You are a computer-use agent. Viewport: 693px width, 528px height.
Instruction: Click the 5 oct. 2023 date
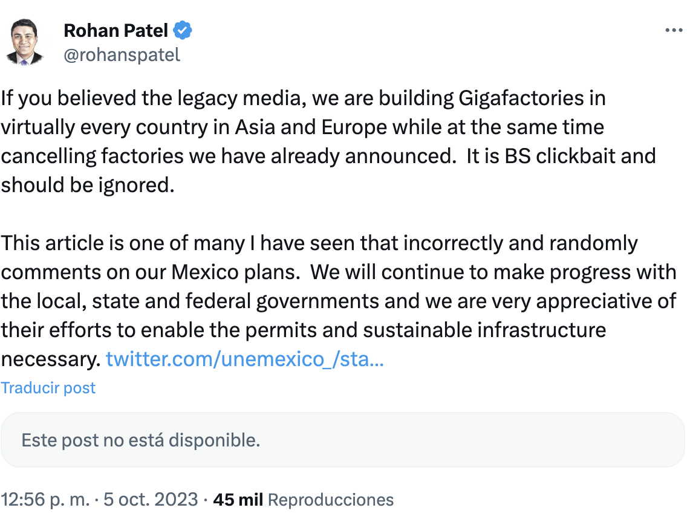tap(151, 500)
